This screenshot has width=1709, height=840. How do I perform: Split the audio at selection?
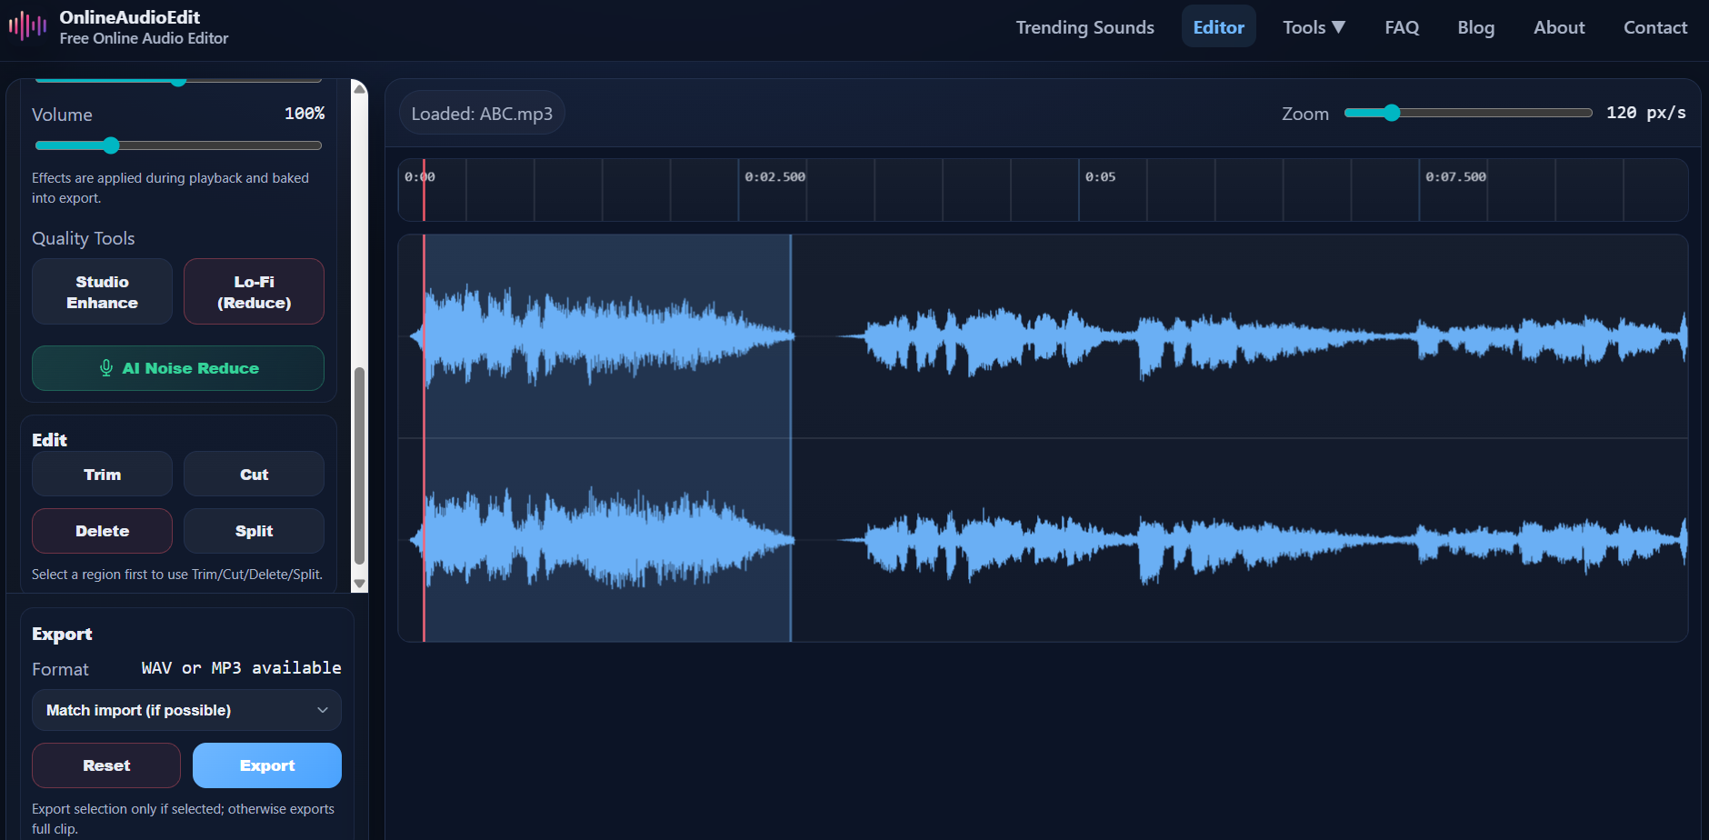pyautogui.click(x=254, y=531)
